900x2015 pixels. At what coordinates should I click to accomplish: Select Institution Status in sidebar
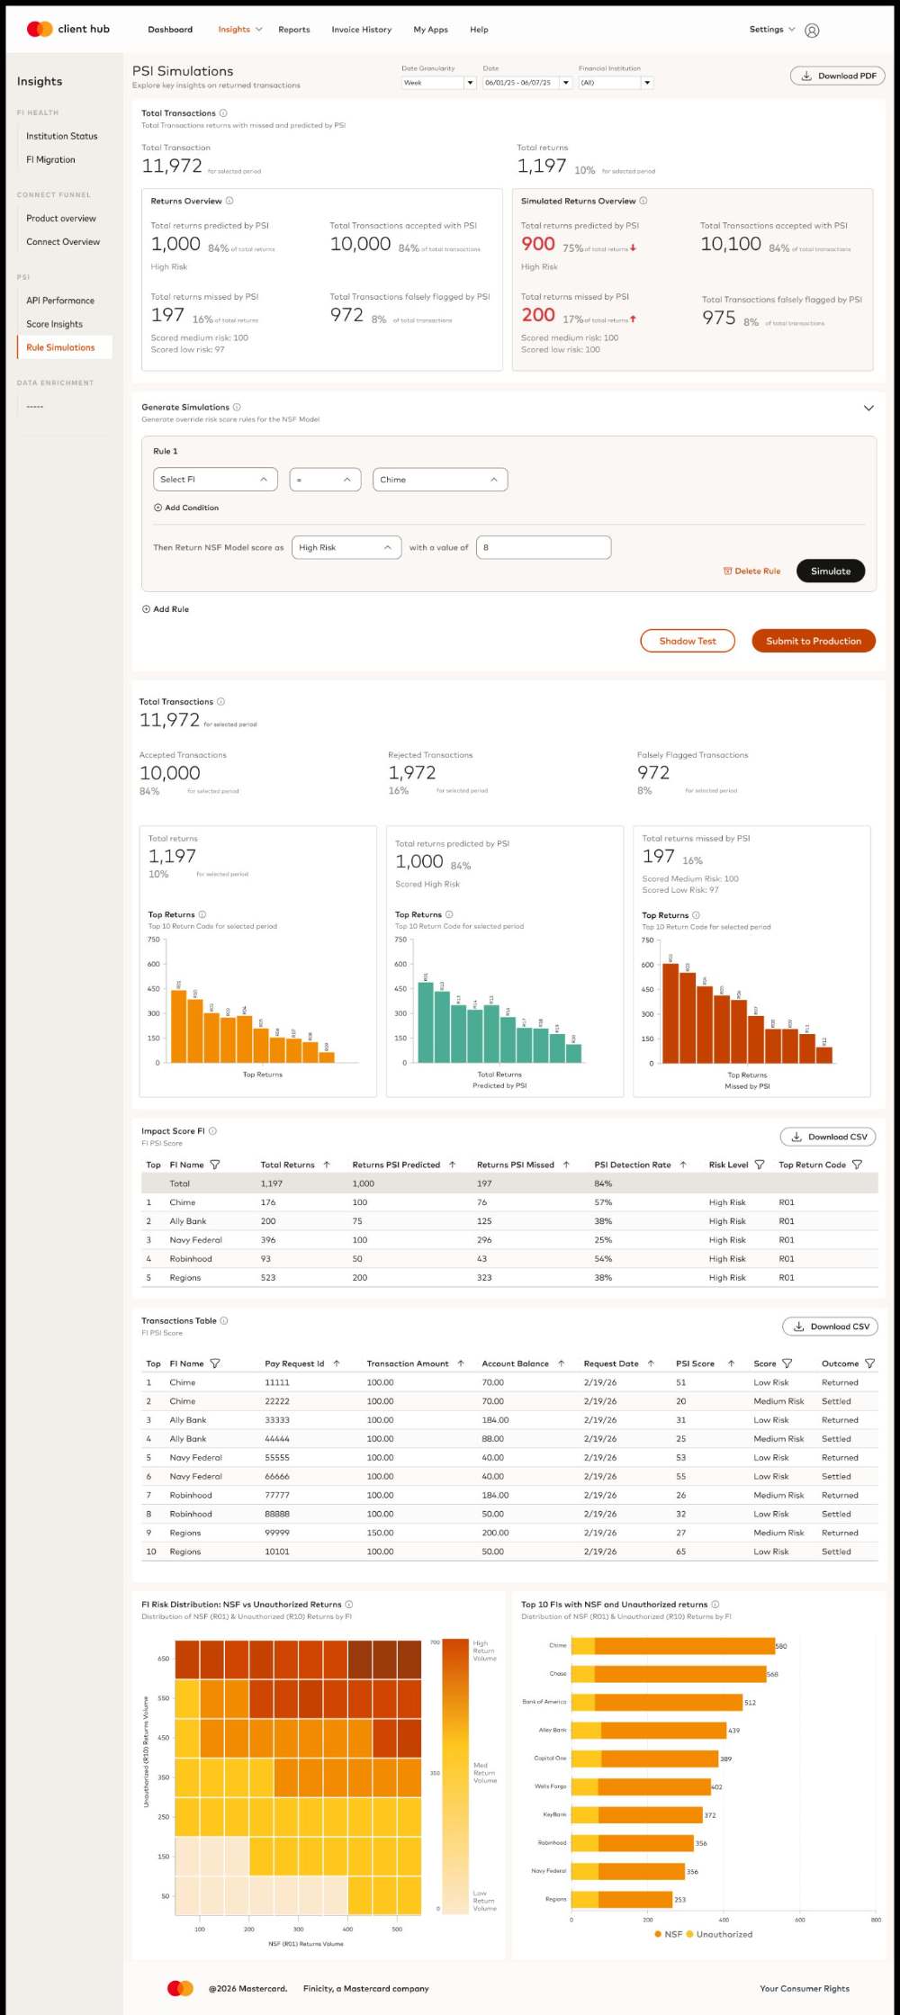62,136
